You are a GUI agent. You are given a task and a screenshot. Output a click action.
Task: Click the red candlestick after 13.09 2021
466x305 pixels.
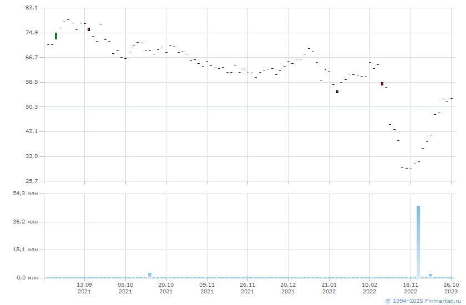click(89, 29)
